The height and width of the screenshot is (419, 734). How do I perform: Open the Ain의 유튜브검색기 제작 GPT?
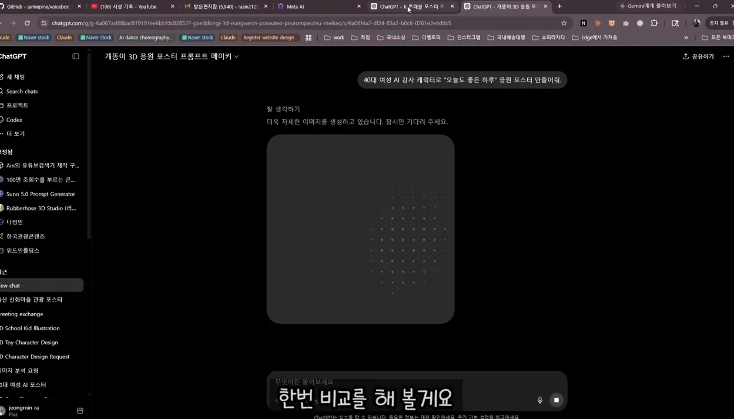pyautogui.click(x=40, y=166)
